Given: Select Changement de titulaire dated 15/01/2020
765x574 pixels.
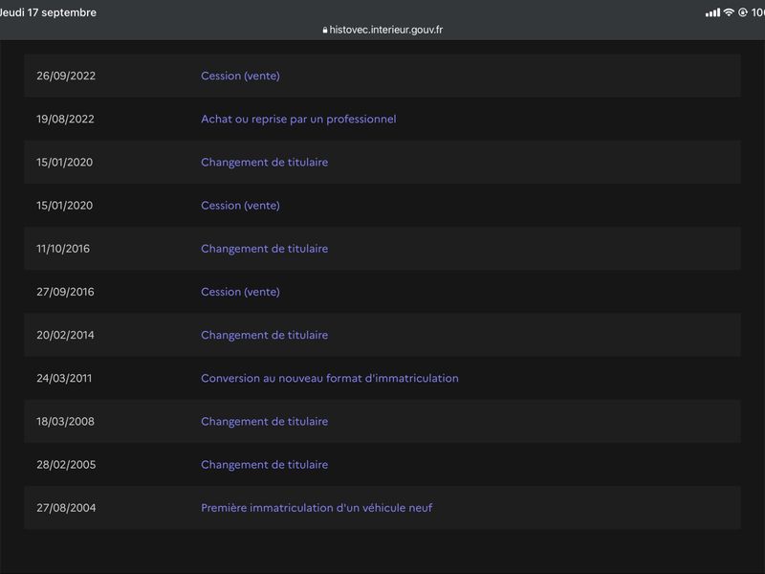Looking at the screenshot, I should pyautogui.click(x=265, y=162).
